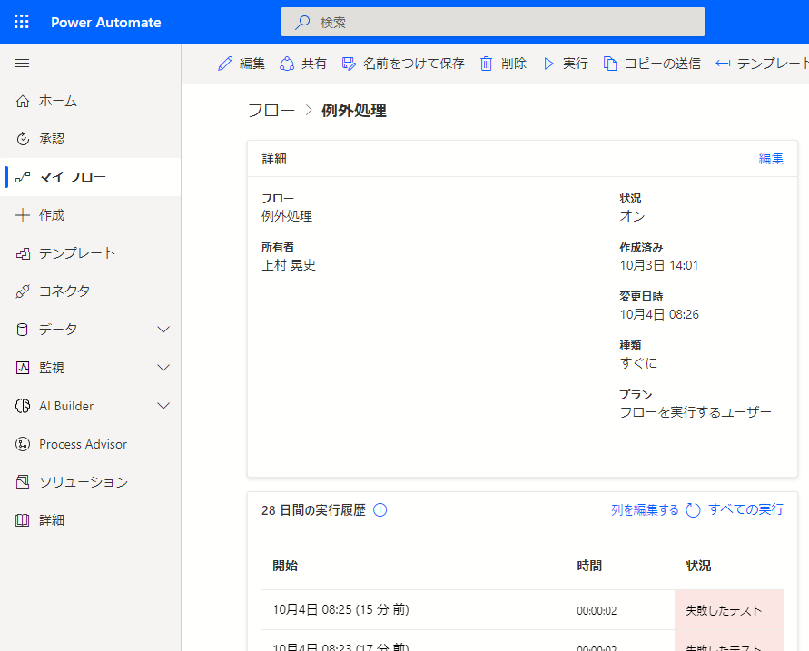The image size is (809, 651).
Task: Click the play triangle run icon
Action: pos(548,64)
